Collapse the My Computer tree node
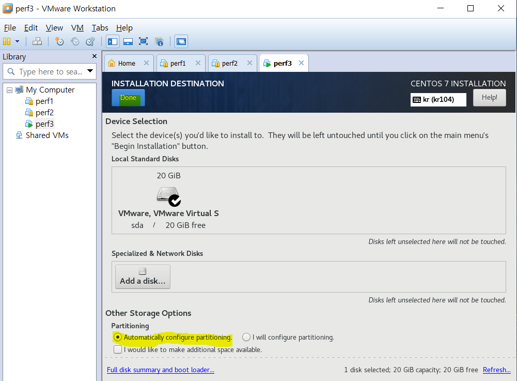 pyautogui.click(x=10, y=90)
